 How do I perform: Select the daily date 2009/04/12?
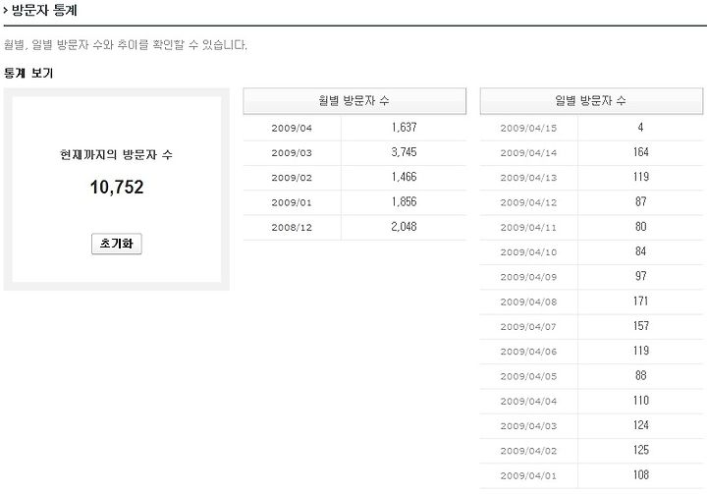(x=528, y=202)
